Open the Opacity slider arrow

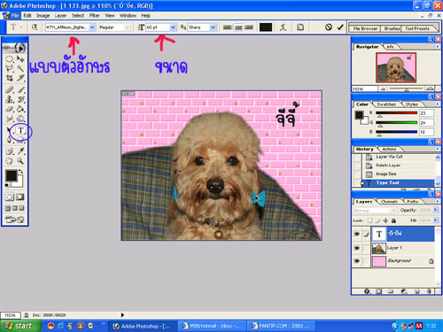436,210
